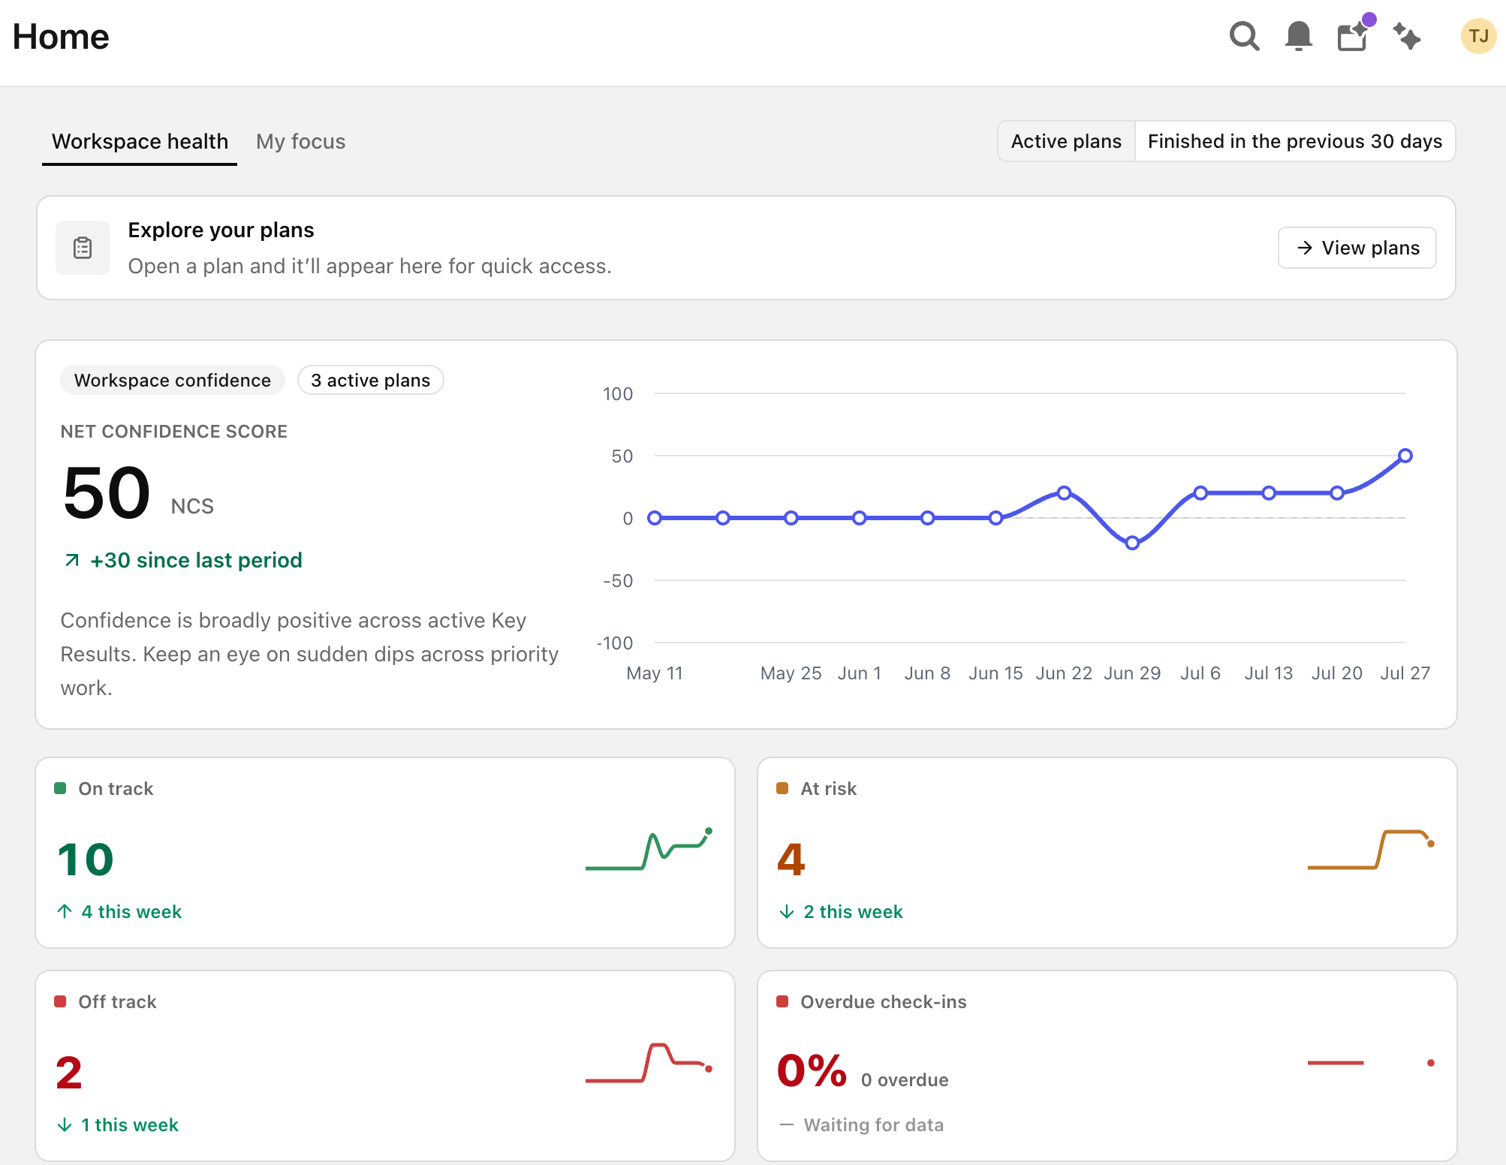Open the Overdue check-ins card

click(x=1107, y=1066)
